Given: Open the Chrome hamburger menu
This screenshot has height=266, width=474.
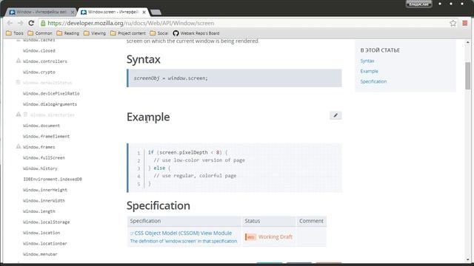Looking at the screenshot, I should [465, 23].
